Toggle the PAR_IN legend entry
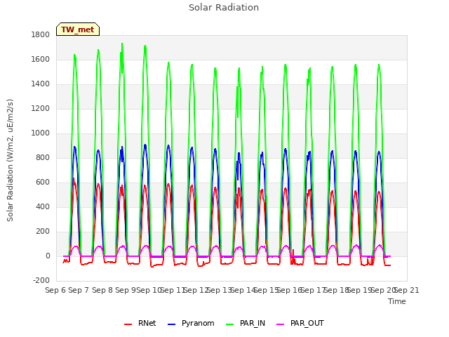Image resolution: width=449 pixels, height=337 pixels. [x=246, y=323]
